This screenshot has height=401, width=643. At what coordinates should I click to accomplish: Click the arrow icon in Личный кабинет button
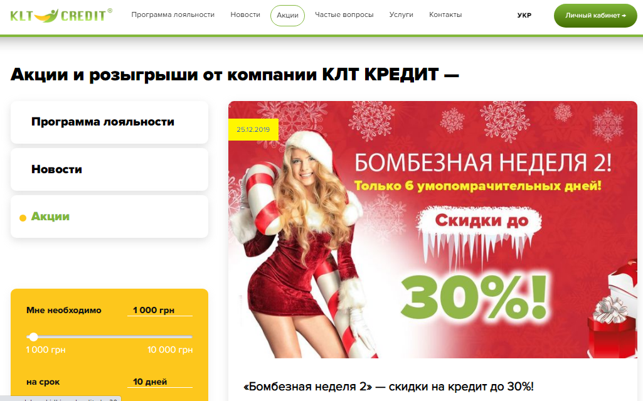pyautogui.click(x=624, y=16)
